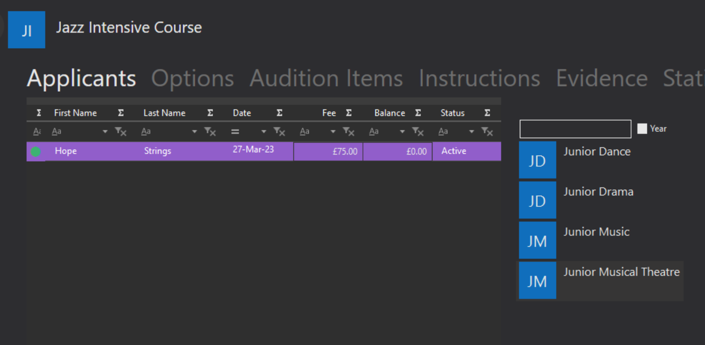Tick the Year checkbox
Image resolution: width=705 pixels, height=345 pixels.
click(642, 129)
